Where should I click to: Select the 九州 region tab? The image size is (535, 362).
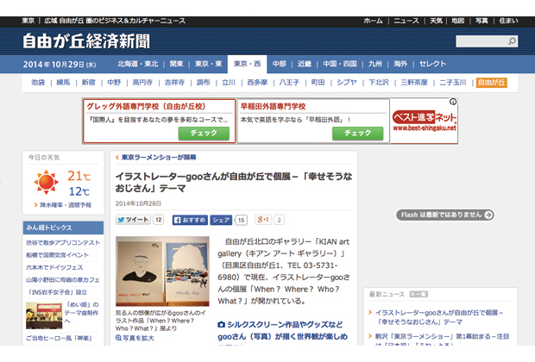pyautogui.click(x=375, y=64)
